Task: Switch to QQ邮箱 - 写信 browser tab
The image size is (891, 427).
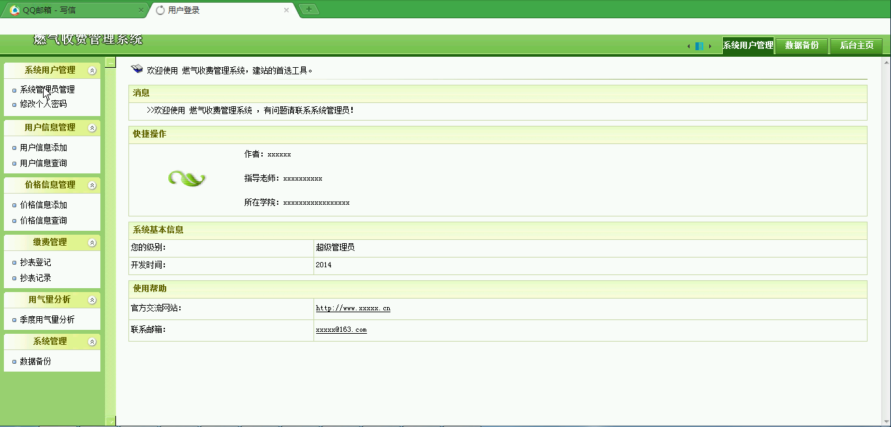Action: click(x=76, y=10)
